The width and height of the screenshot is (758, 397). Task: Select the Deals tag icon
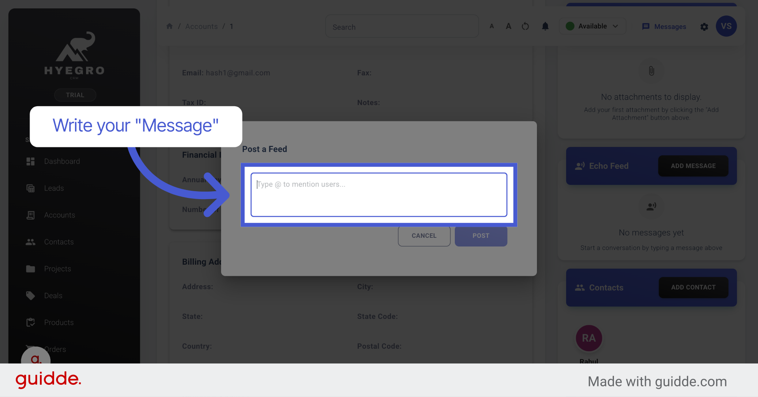(30, 295)
